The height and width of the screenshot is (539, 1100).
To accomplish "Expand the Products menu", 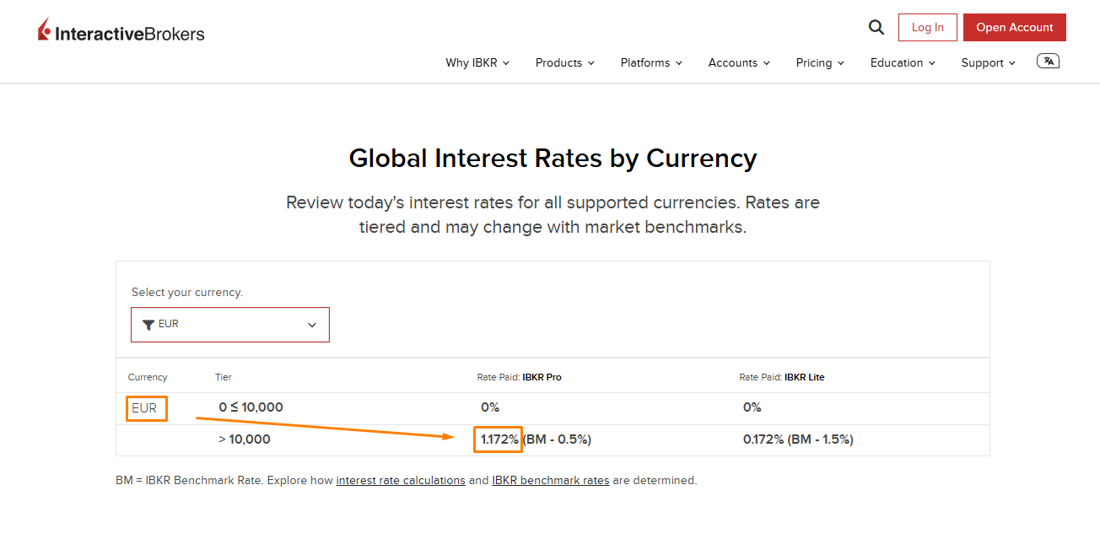I will tap(565, 62).
